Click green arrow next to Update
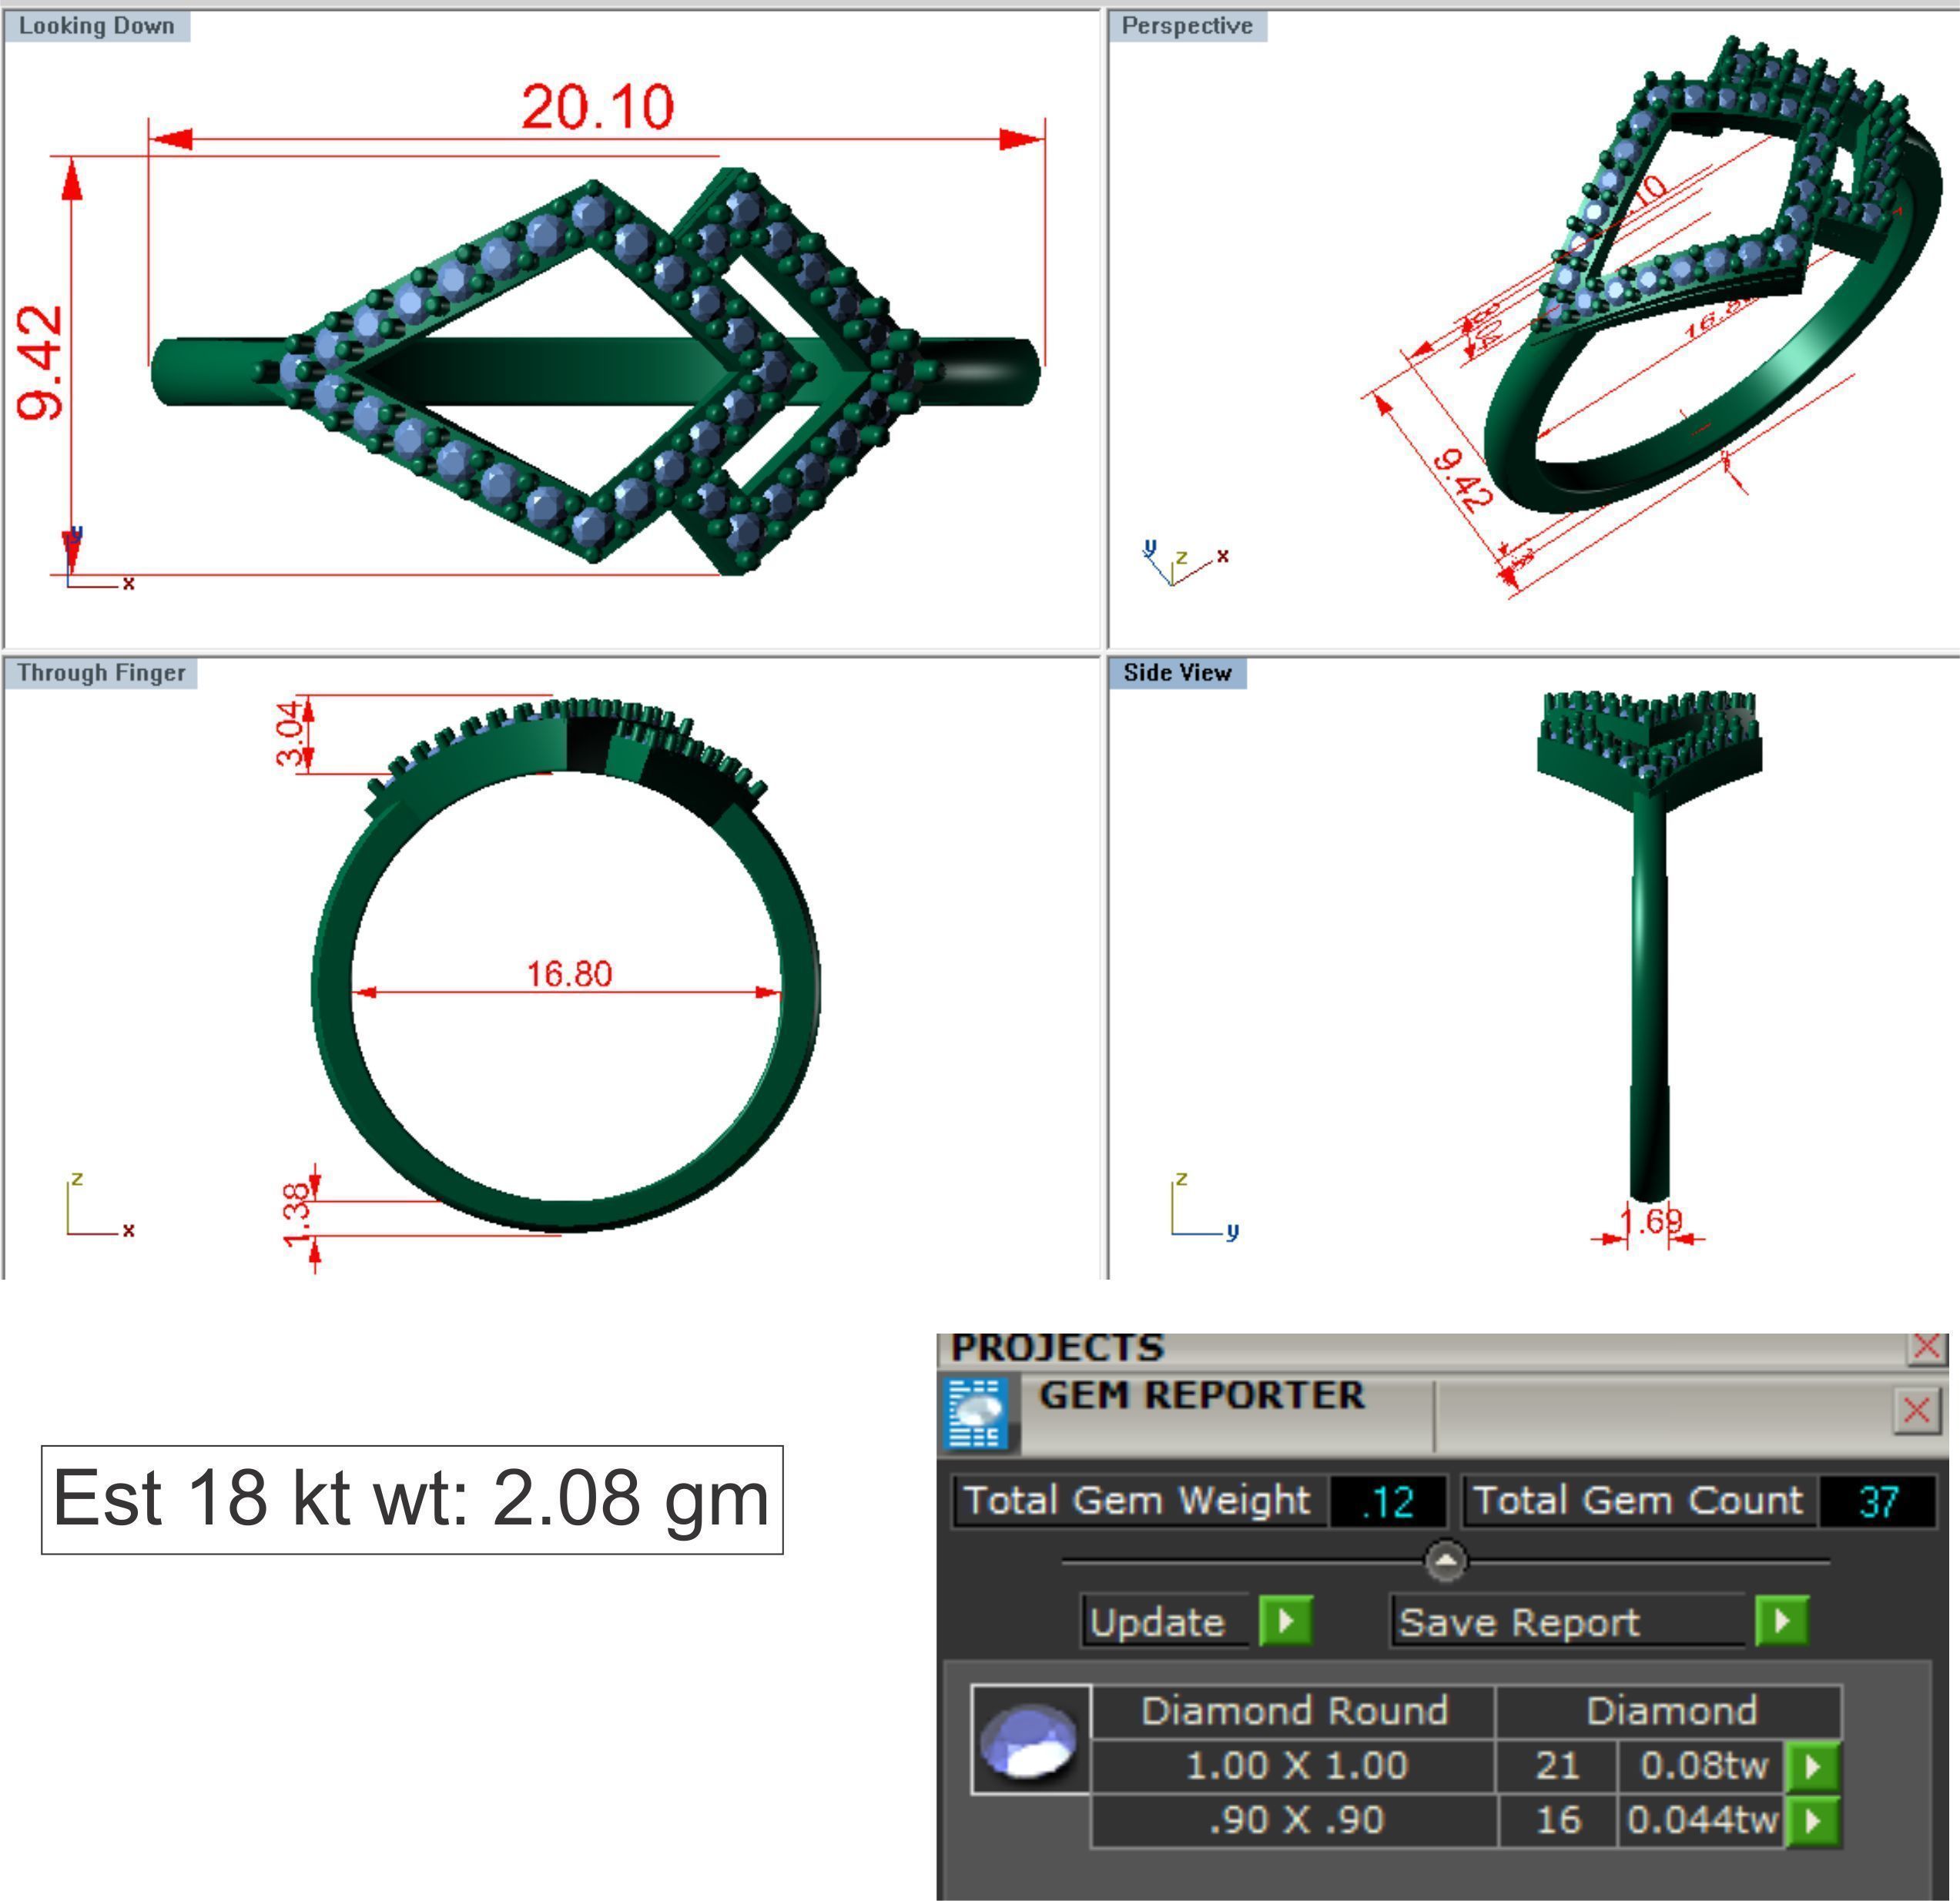 [x=1285, y=1620]
